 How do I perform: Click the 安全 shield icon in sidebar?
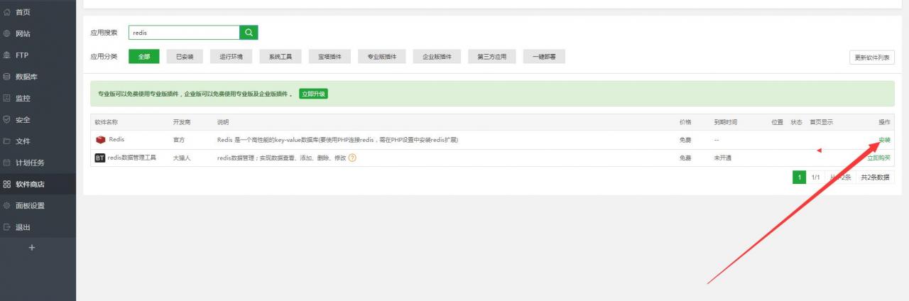(7, 119)
